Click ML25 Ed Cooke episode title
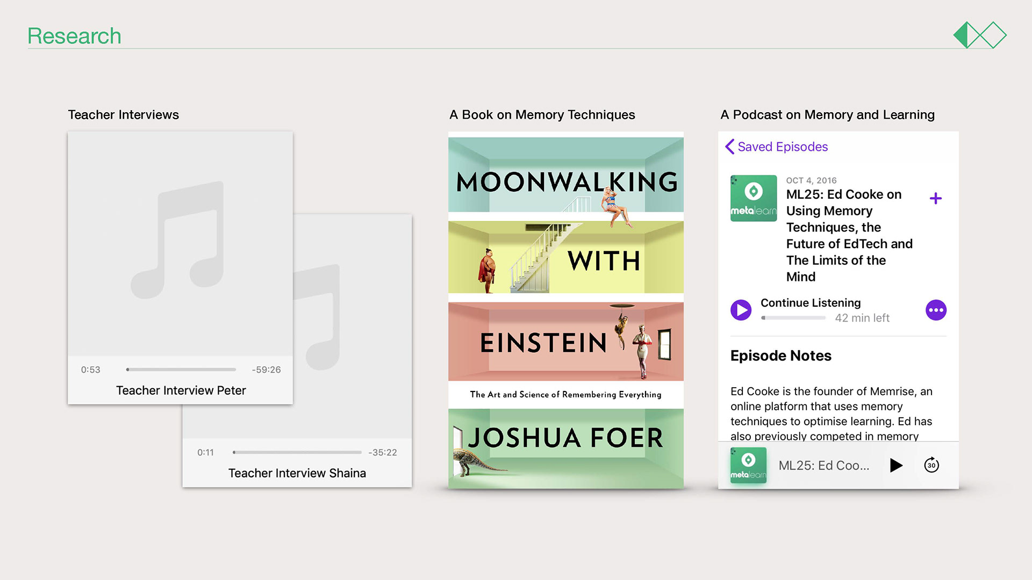Viewport: 1032px width, 580px height. click(x=849, y=235)
